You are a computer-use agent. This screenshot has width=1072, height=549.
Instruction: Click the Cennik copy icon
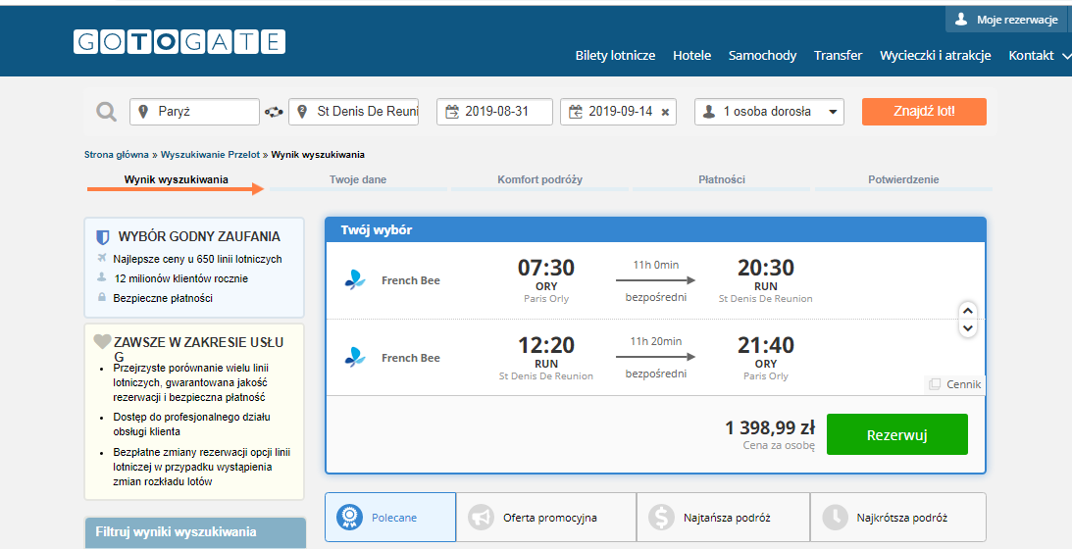pos(935,384)
